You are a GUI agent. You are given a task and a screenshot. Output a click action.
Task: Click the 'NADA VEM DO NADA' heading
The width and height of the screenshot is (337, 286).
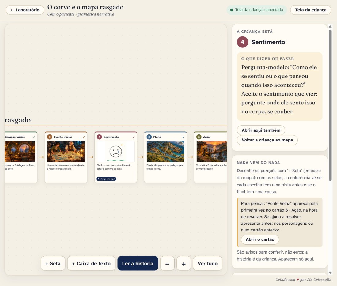point(258,163)
